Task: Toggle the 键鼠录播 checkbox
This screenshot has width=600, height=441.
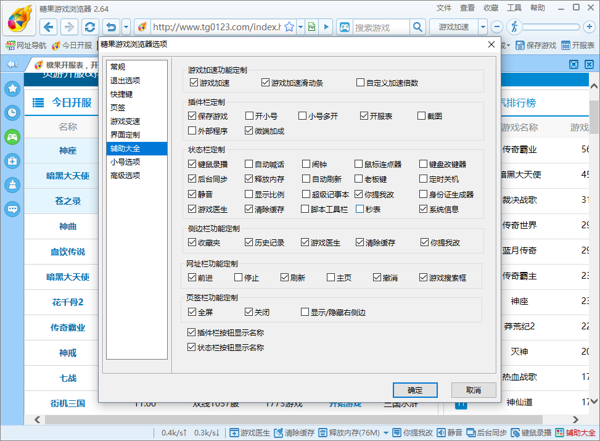Action: (x=192, y=164)
